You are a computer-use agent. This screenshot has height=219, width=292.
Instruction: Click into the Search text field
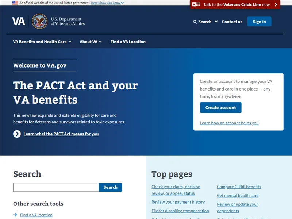[x=56, y=187]
